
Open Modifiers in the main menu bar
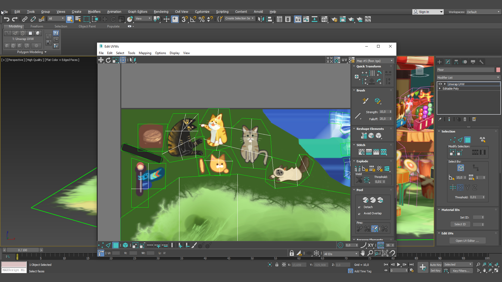[x=94, y=12]
